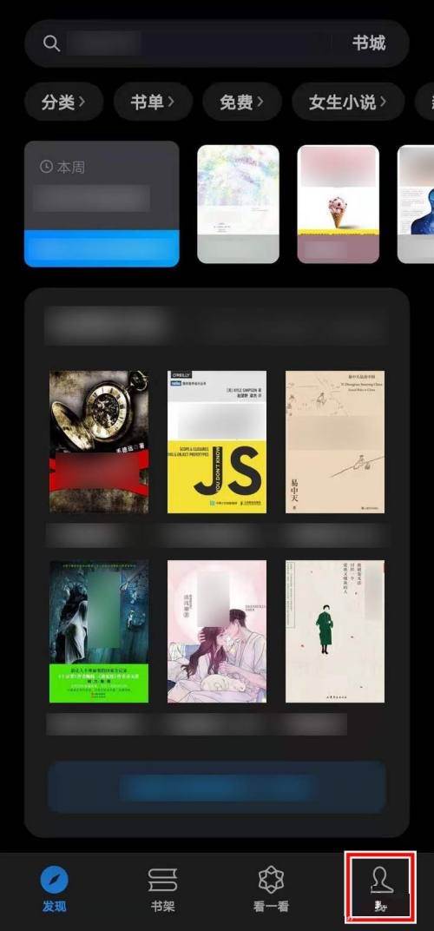Expand the 分类 category chip
Viewport: 434px width, 931px height.
coord(63,102)
